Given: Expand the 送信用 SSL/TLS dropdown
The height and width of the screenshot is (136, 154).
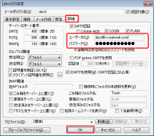Looking at the screenshot, I should click(x=45, y=64).
